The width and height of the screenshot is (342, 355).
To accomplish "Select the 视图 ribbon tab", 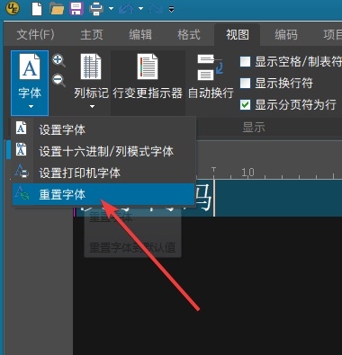I will [x=237, y=35].
